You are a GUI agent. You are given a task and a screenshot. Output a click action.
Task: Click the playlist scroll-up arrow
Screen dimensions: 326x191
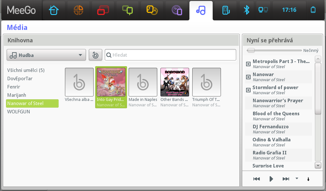[x=318, y=59]
